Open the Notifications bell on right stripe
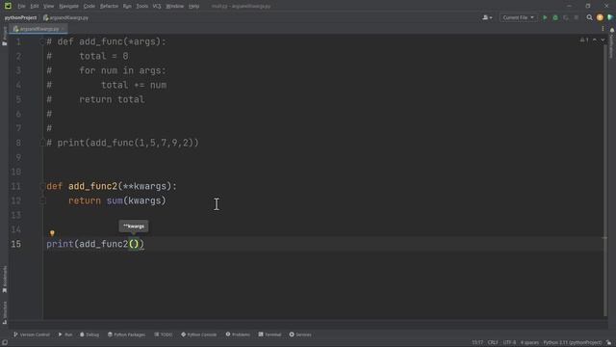 click(612, 30)
